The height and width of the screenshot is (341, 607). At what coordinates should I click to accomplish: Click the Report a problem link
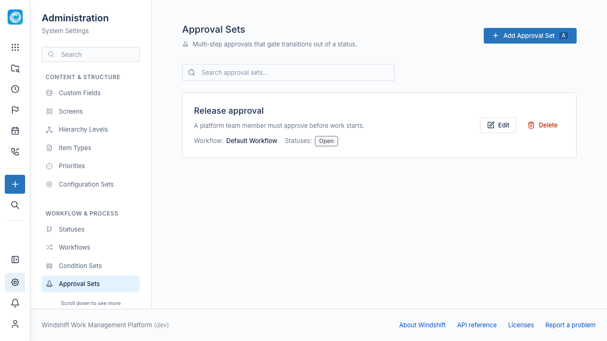click(x=570, y=325)
